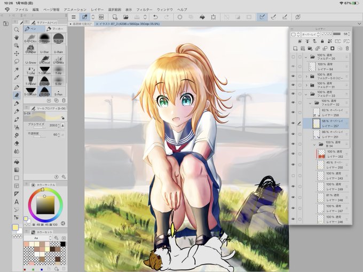Click Undo arrow in command bar
Screen dimensions: 363x272
(x=155, y=17)
